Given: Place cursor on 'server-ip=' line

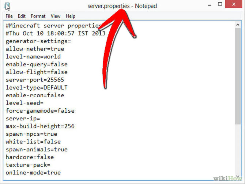Looking at the screenshot, I should tap(23, 119).
